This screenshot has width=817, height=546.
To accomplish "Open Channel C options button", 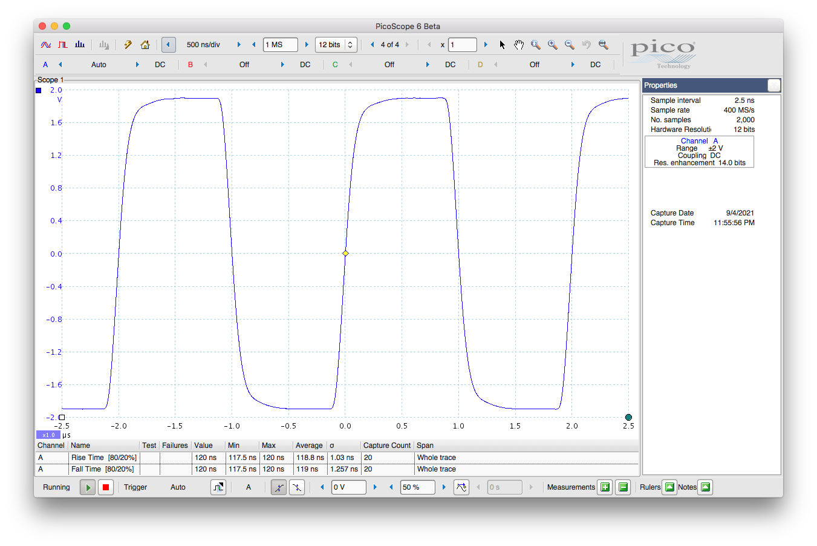I will pyautogui.click(x=336, y=65).
